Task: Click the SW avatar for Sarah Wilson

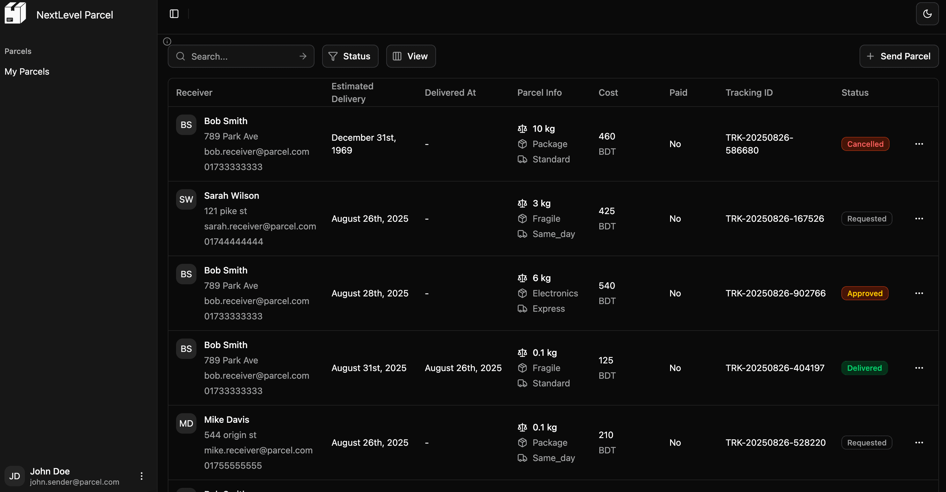Action: click(x=186, y=199)
